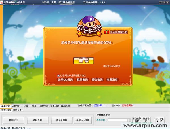
Task: Open the 更换皮肤 dropdown arrow
Action: (x=129, y=120)
